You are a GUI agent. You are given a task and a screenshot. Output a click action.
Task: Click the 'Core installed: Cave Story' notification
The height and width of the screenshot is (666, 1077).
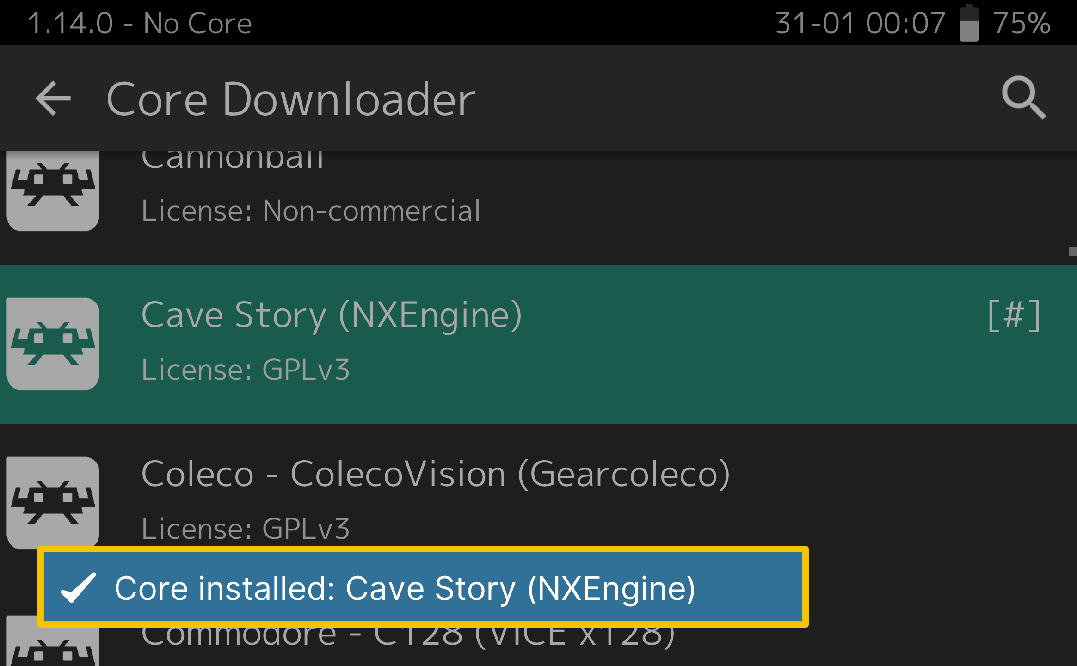click(423, 587)
